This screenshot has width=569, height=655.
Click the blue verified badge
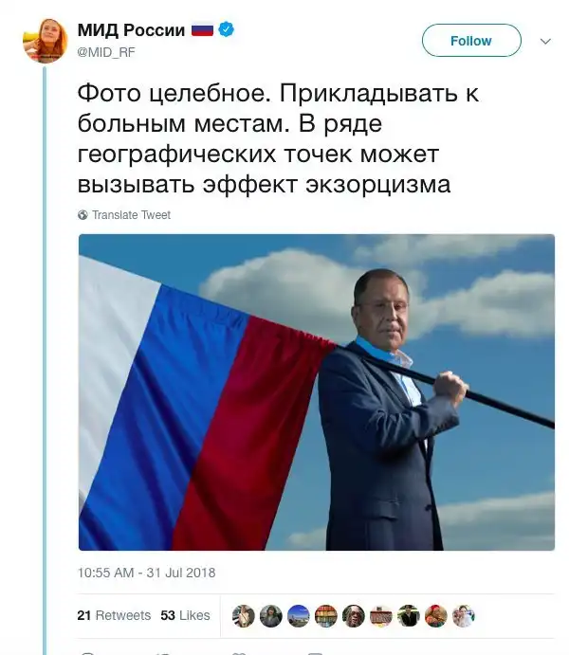tap(227, 30)
